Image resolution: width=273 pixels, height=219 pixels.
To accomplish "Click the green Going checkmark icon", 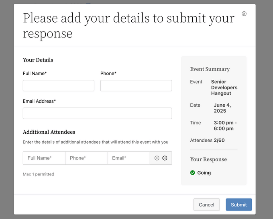I will (193, 173).
